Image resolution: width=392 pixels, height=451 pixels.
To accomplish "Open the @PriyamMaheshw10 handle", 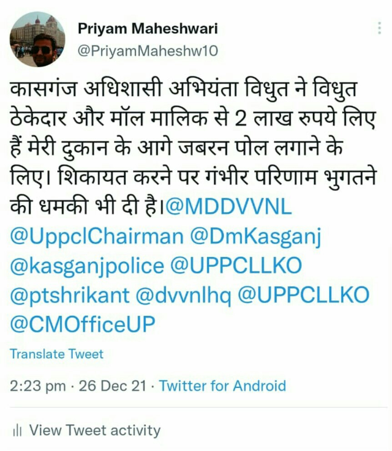I will (x=148, y=51).
